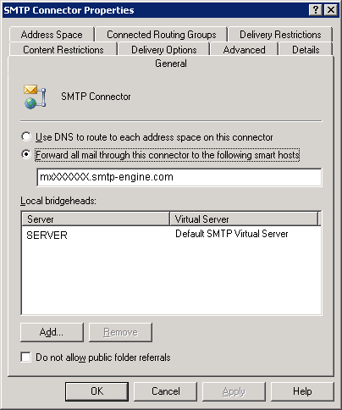Click the Local bridgeheads label
342x410 pixels.
point(58,201)
